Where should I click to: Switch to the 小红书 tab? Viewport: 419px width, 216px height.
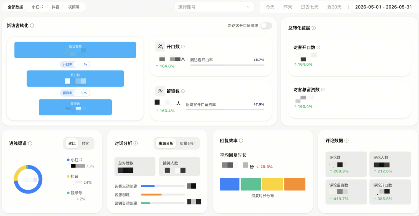pyautogui.click(x=37, y=7)
